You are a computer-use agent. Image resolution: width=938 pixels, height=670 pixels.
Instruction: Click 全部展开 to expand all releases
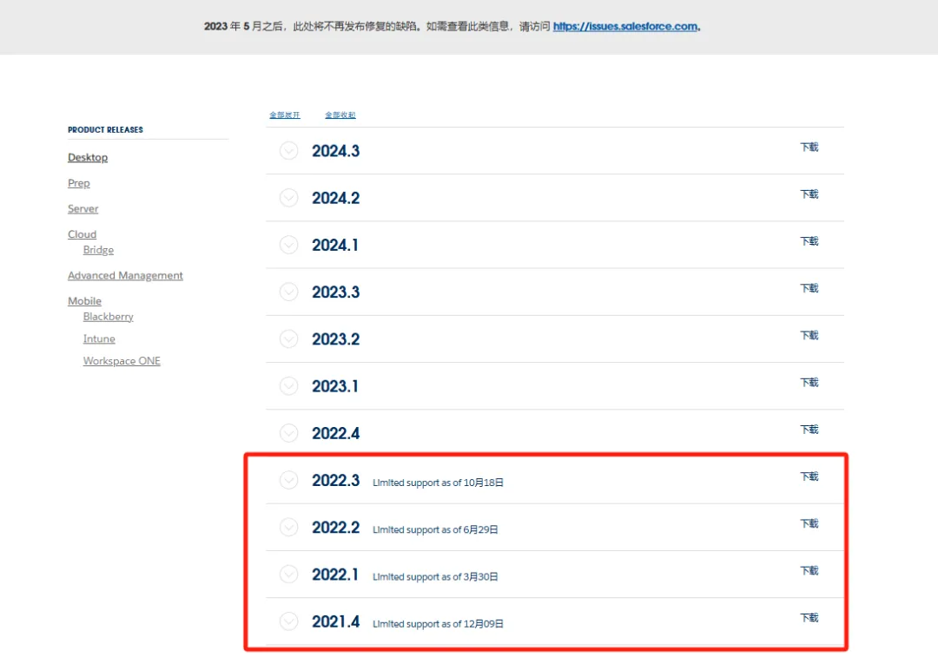[285, 115]
